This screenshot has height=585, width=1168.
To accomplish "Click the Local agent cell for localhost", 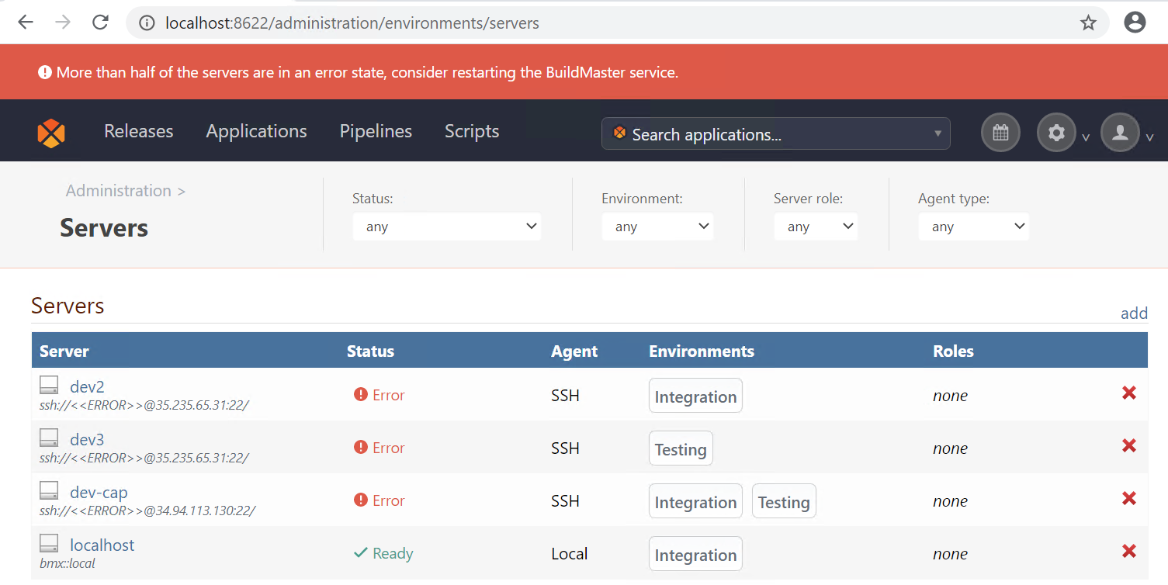I will point(569,554).
